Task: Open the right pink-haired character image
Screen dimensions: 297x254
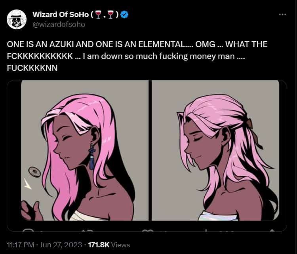Action: 215,150
